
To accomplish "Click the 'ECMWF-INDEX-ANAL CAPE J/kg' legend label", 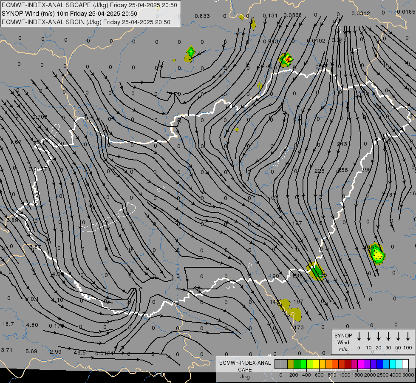I will pos(245,369).
